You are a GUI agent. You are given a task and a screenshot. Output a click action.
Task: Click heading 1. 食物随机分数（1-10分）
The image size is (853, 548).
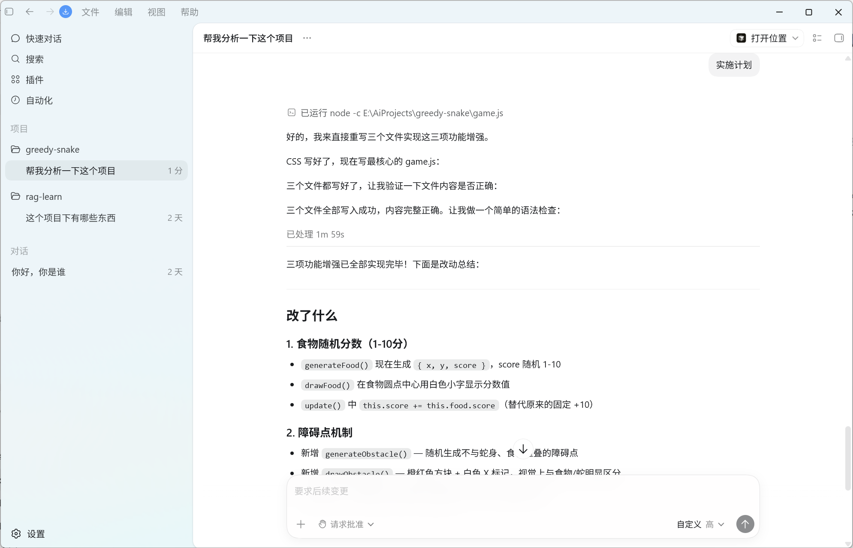[x=349, y=344]
